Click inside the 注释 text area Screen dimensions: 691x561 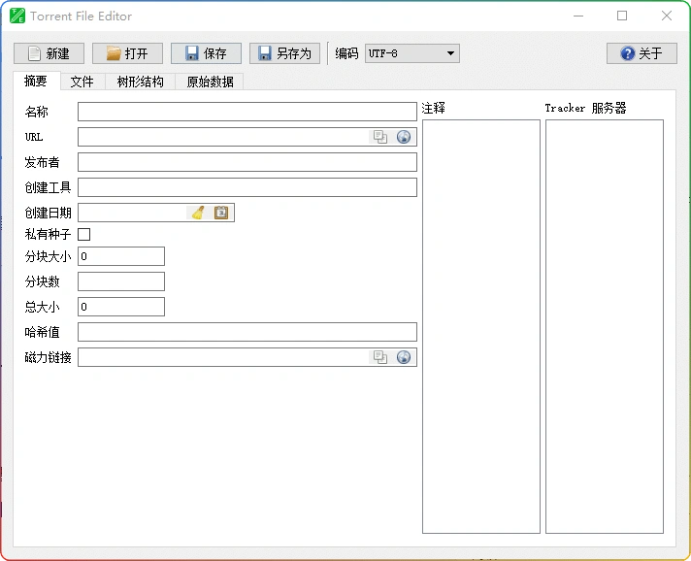481,326
